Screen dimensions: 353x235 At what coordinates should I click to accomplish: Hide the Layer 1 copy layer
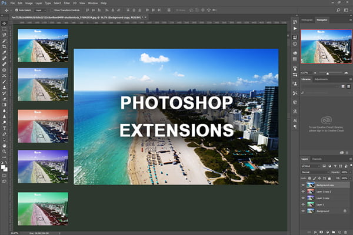tap(303, 198)
